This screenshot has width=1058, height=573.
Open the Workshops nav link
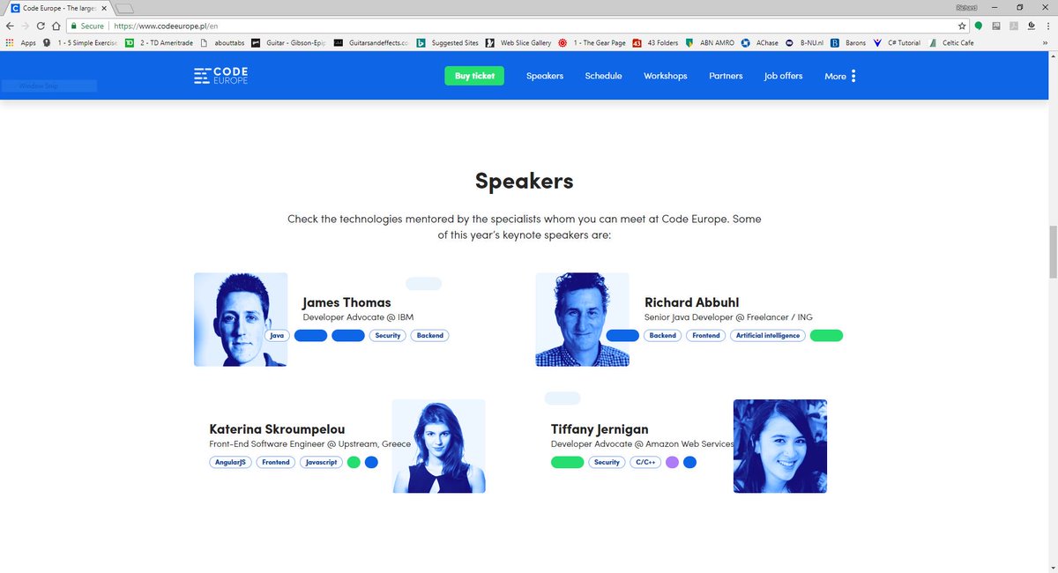click(x=666, y=76)
